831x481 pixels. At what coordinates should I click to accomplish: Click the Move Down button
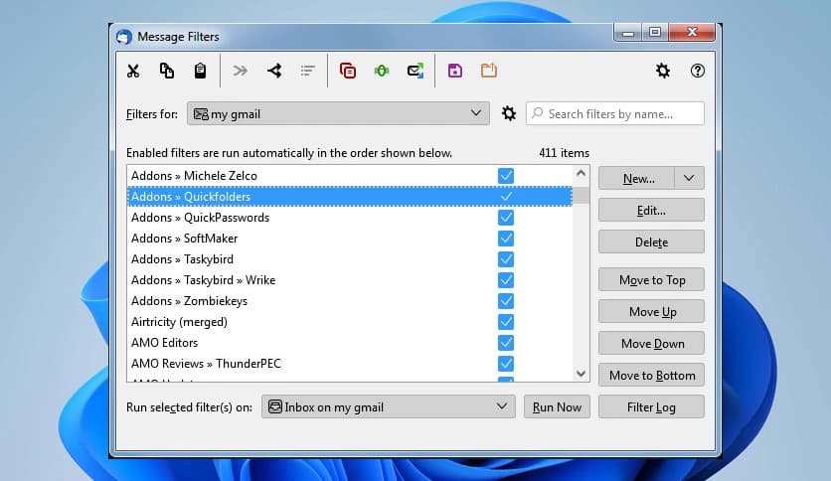651,343
